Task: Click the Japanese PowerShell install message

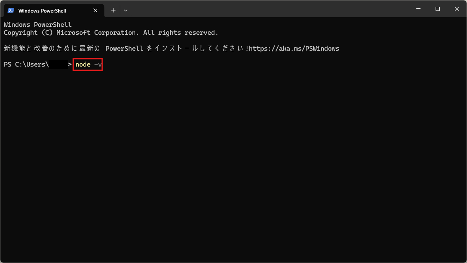Action: [x=126, y=49]
